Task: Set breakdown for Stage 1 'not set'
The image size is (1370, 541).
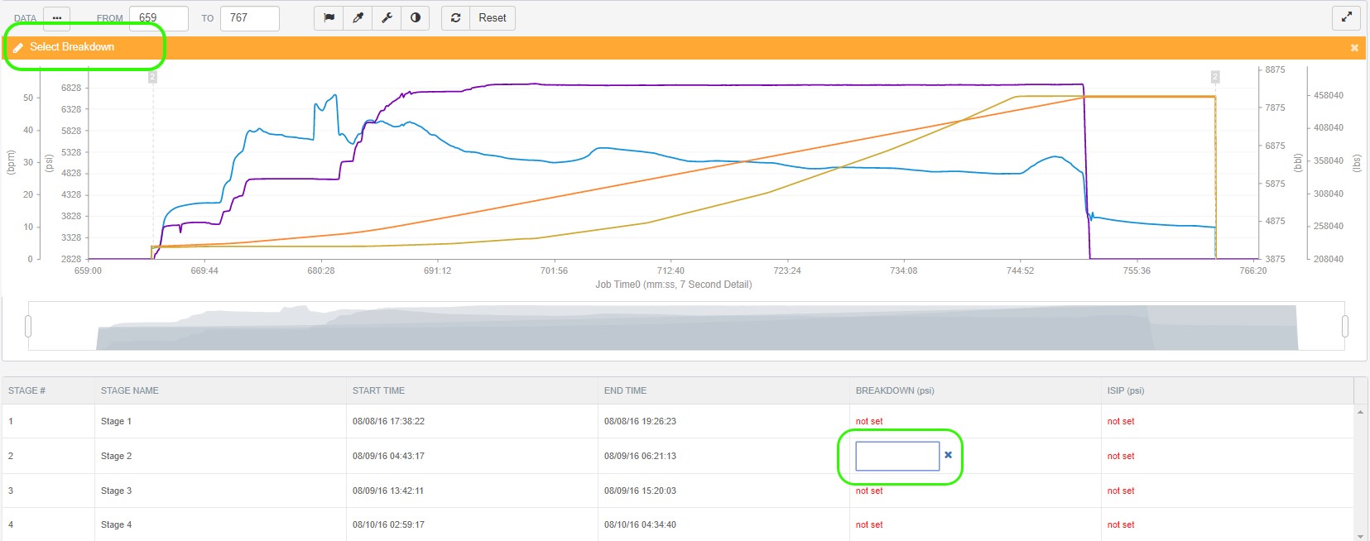Action: tap(869, 422)
